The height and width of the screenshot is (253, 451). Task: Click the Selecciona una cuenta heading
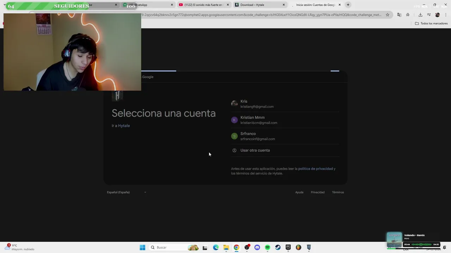coord(163,113)
